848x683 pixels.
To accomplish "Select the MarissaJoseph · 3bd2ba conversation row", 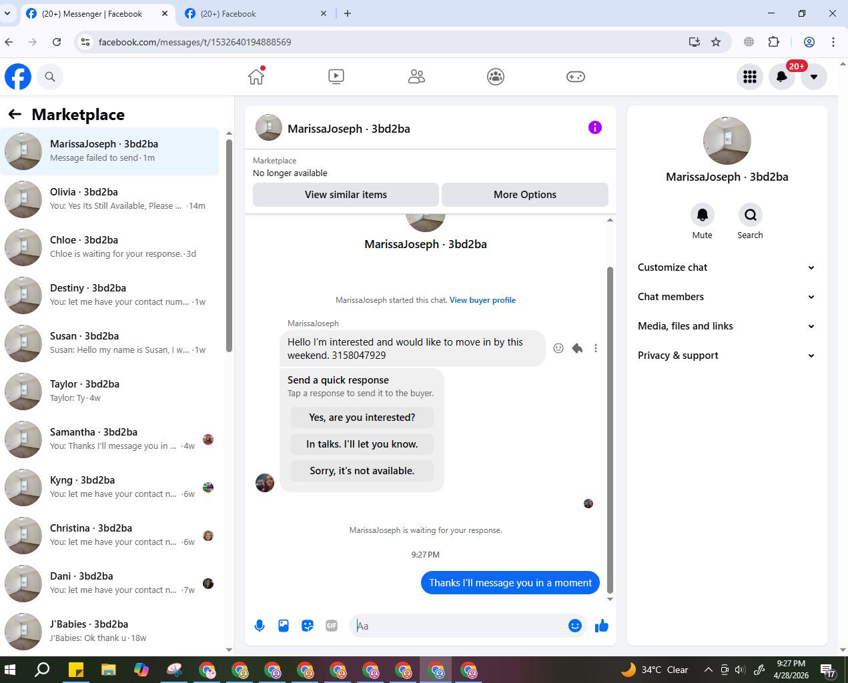I will pos(109,151).
